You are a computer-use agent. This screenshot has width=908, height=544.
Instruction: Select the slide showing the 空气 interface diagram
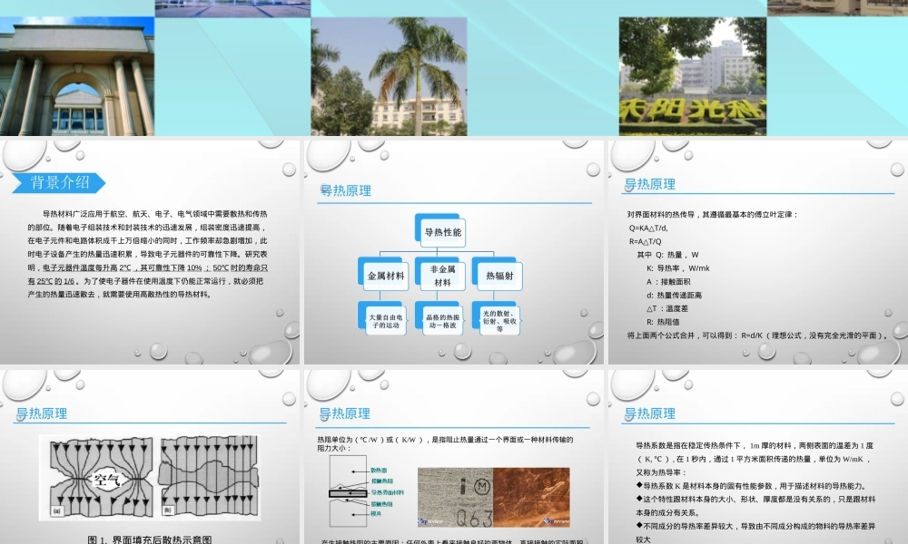[150, 457]
